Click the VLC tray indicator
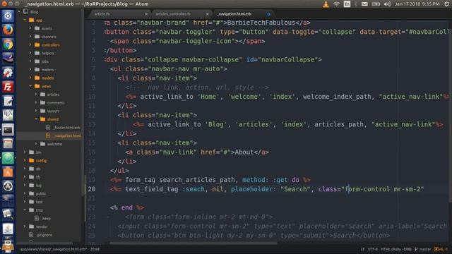Image resolution: width=452 pixels, height=254 pixels. point(326,4)
